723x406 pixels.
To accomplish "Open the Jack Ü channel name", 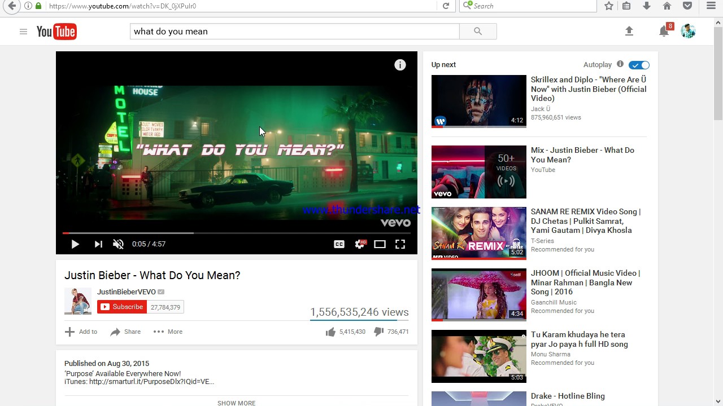I will click(x=541, y=109).
